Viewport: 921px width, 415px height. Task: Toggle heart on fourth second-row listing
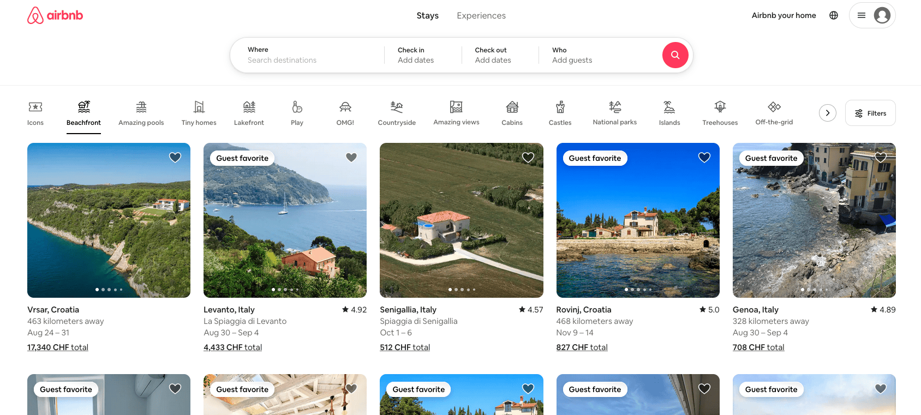tap(704, 388)
